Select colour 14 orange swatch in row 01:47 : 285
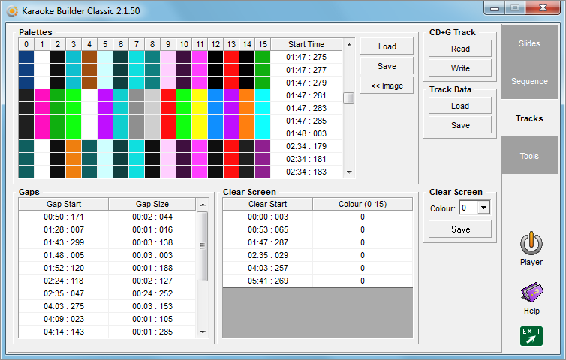The image size is (566, 360). coord(247,121)
